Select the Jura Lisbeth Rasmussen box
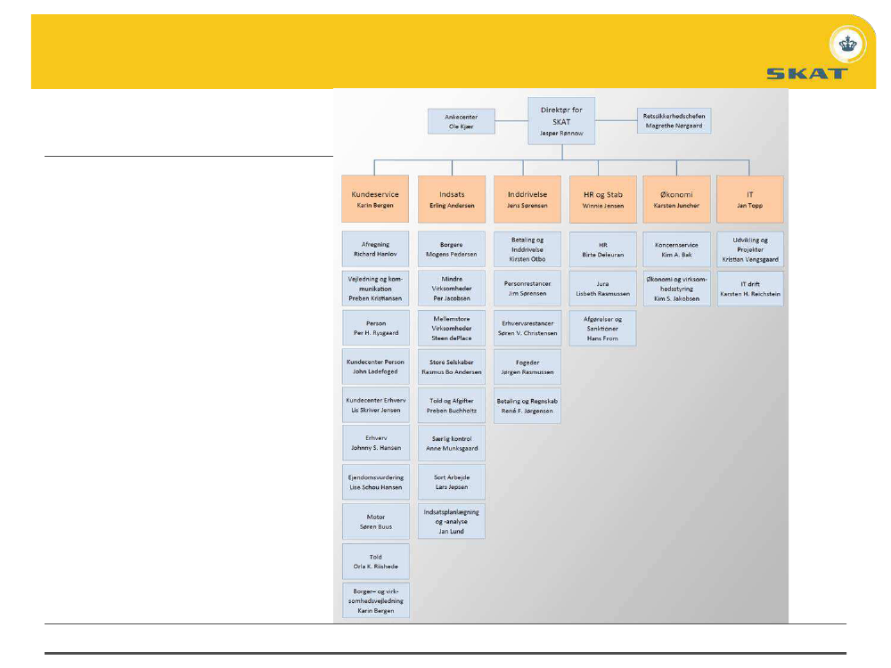 click(x=603, y=289)
